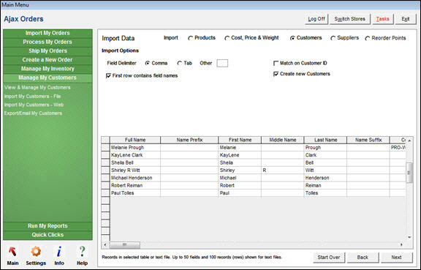The height and width of the screenshot is (270, 421).
Task: Click the row selector for Paul Tolles
Action: (x=105, y=193)
